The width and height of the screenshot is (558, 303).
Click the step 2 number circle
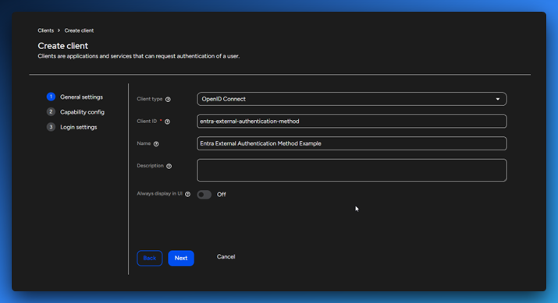(51, 112)
